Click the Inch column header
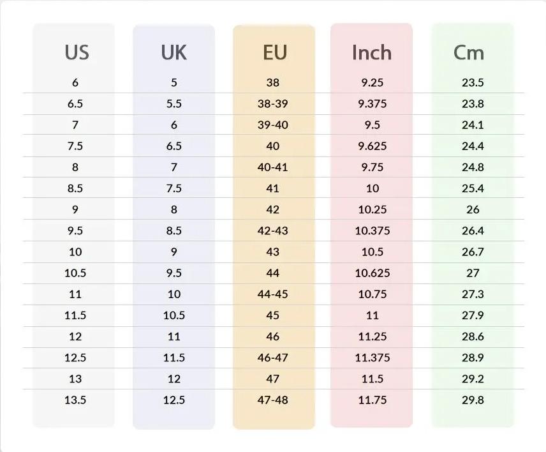This screenshot has width=546, height=452. [x=372, y=52]
